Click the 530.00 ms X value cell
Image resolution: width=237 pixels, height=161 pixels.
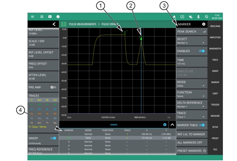point(147,134)
